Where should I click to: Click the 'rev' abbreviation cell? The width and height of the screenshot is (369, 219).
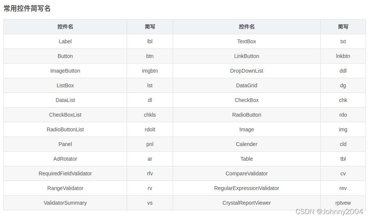343,188
